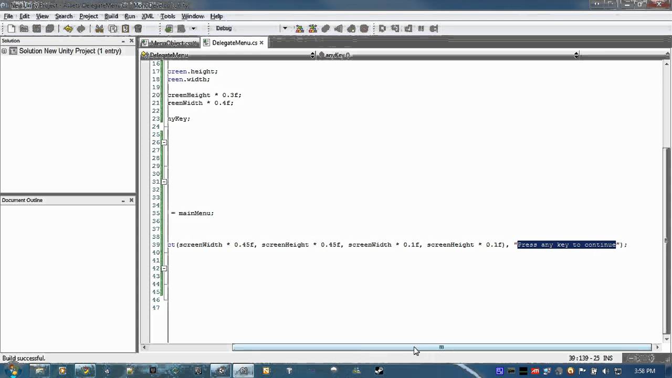Open the Build menu
This screenshot has width=672, height=378.
[111, 16]
